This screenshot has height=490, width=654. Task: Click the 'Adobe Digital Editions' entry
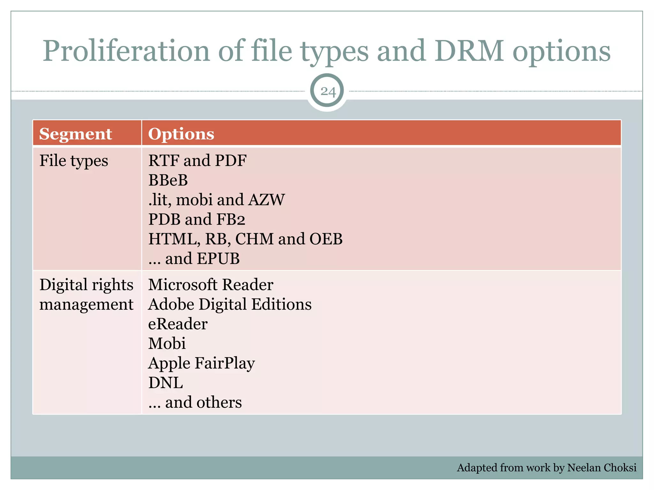(x=230, y=304)
